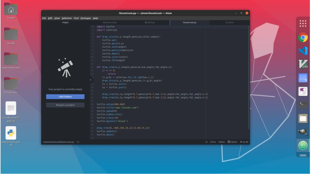The image size is (311, 174).
Task: Open the Selection menu
Action: 66,18
